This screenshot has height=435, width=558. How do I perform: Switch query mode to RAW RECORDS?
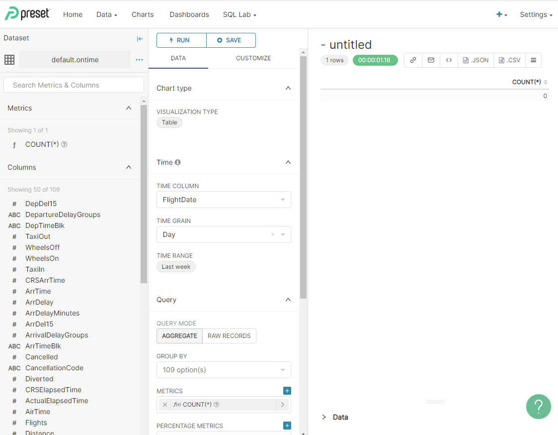coord(229,336)
